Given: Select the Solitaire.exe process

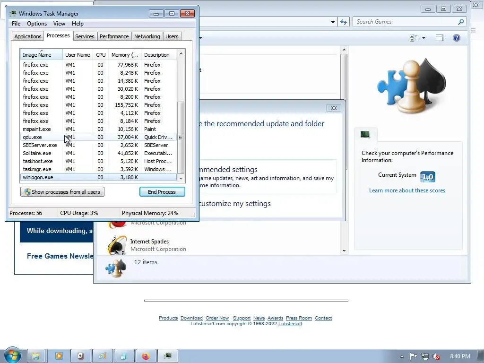Looking at the screenshot, I should click(x=98, y=153).
